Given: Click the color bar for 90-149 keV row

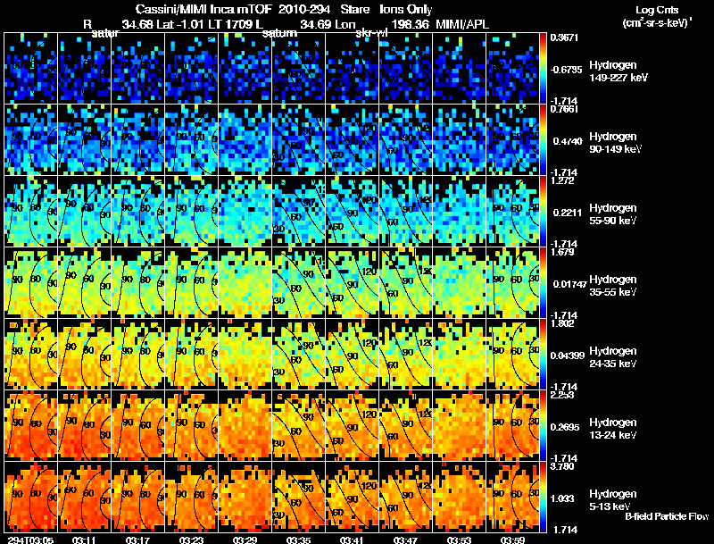Looking at the screenshot, I should click(543, 140).
